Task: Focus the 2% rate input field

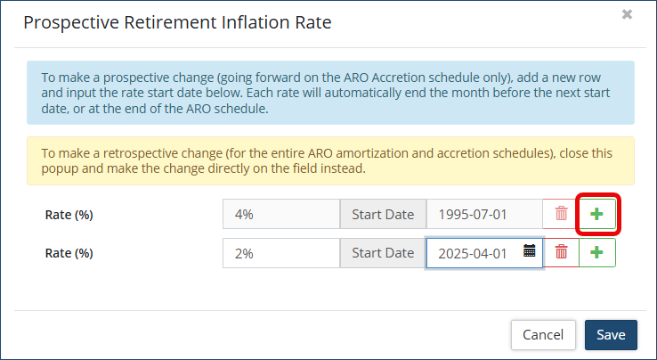Action: pos(281,253)
